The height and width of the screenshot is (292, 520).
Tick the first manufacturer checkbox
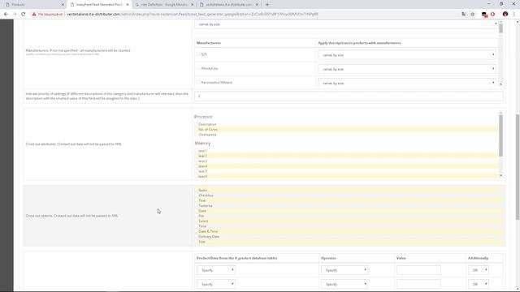coord(198,54)
